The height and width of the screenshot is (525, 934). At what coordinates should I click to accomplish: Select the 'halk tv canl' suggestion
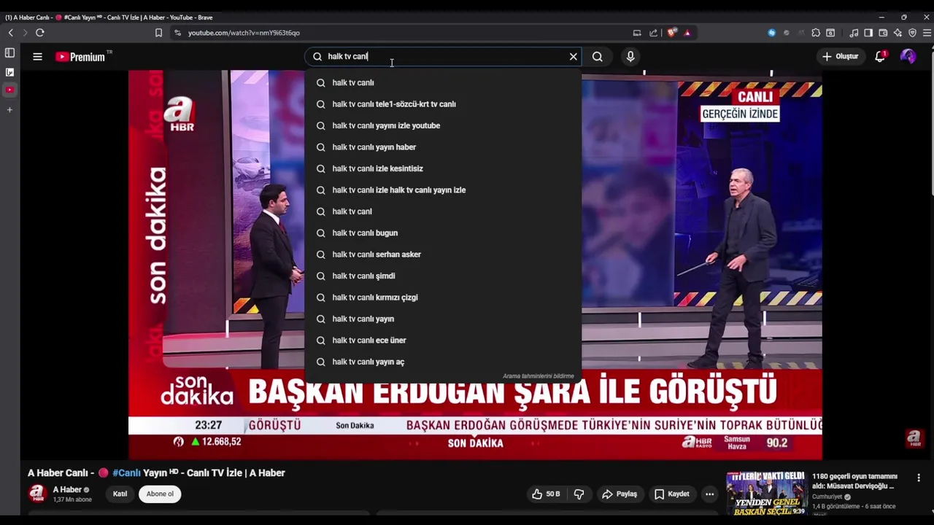(x=443, y=211)
